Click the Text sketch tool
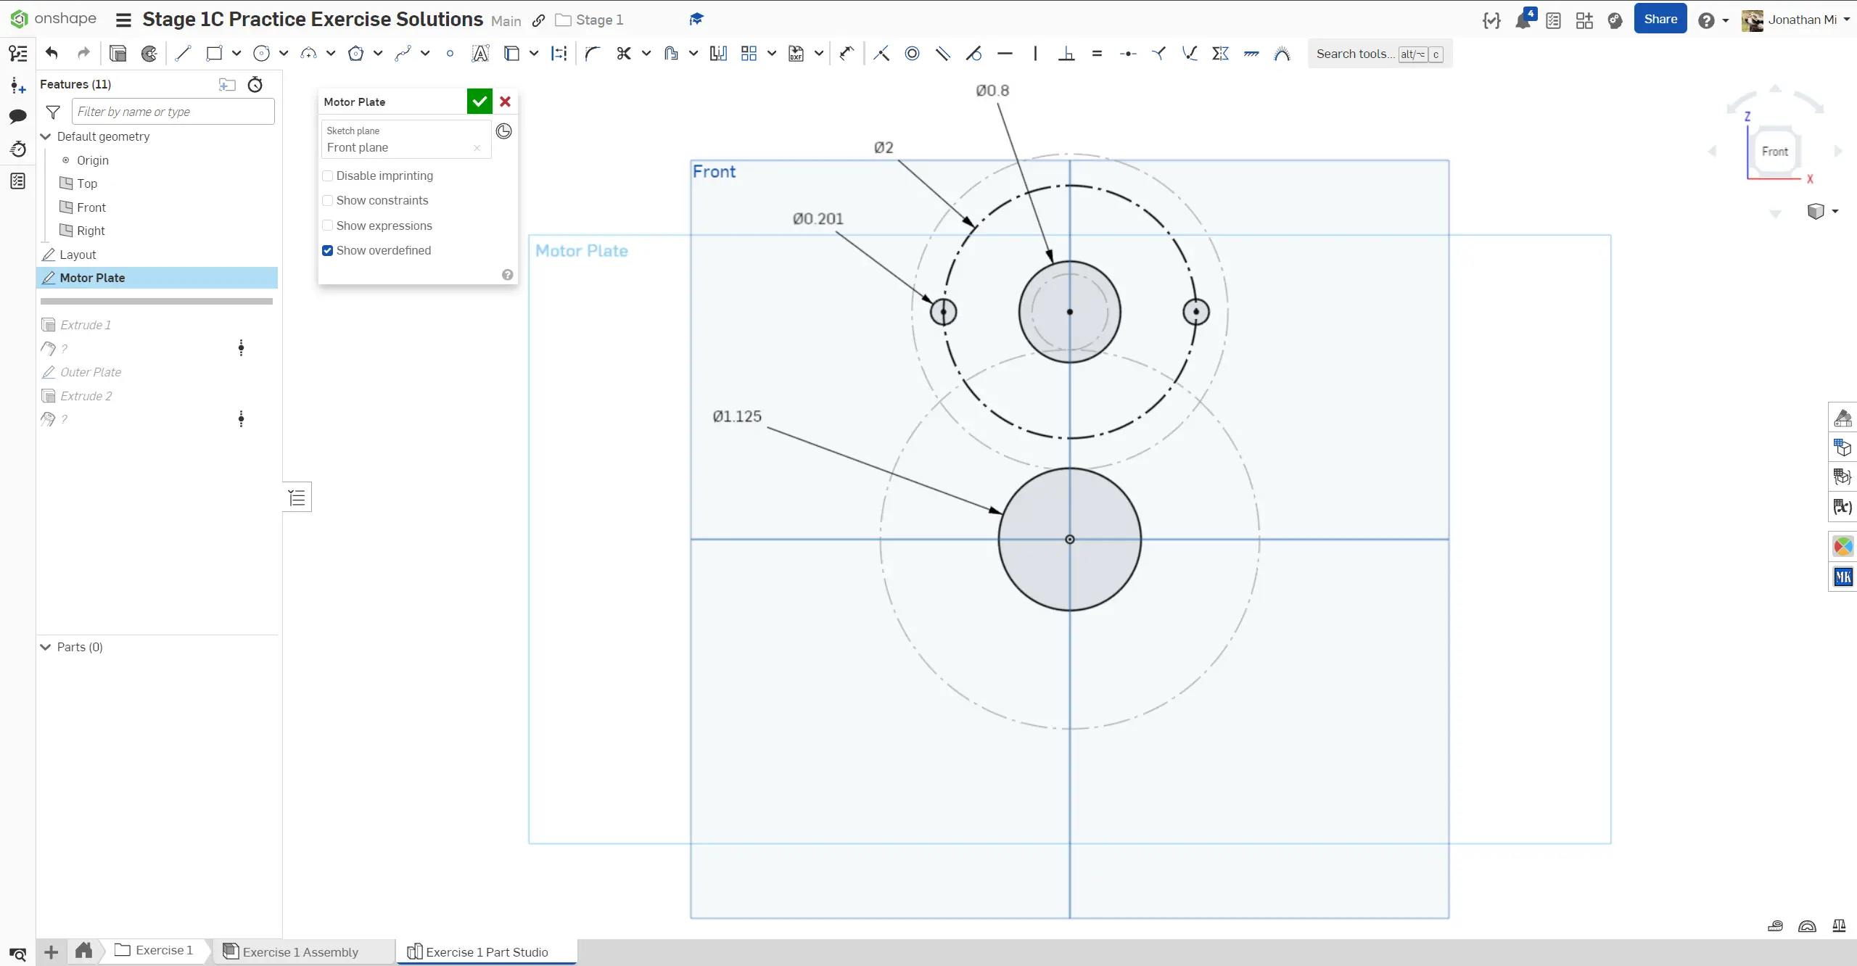This screenshot has width=1857, height=966. coord(479,53)
